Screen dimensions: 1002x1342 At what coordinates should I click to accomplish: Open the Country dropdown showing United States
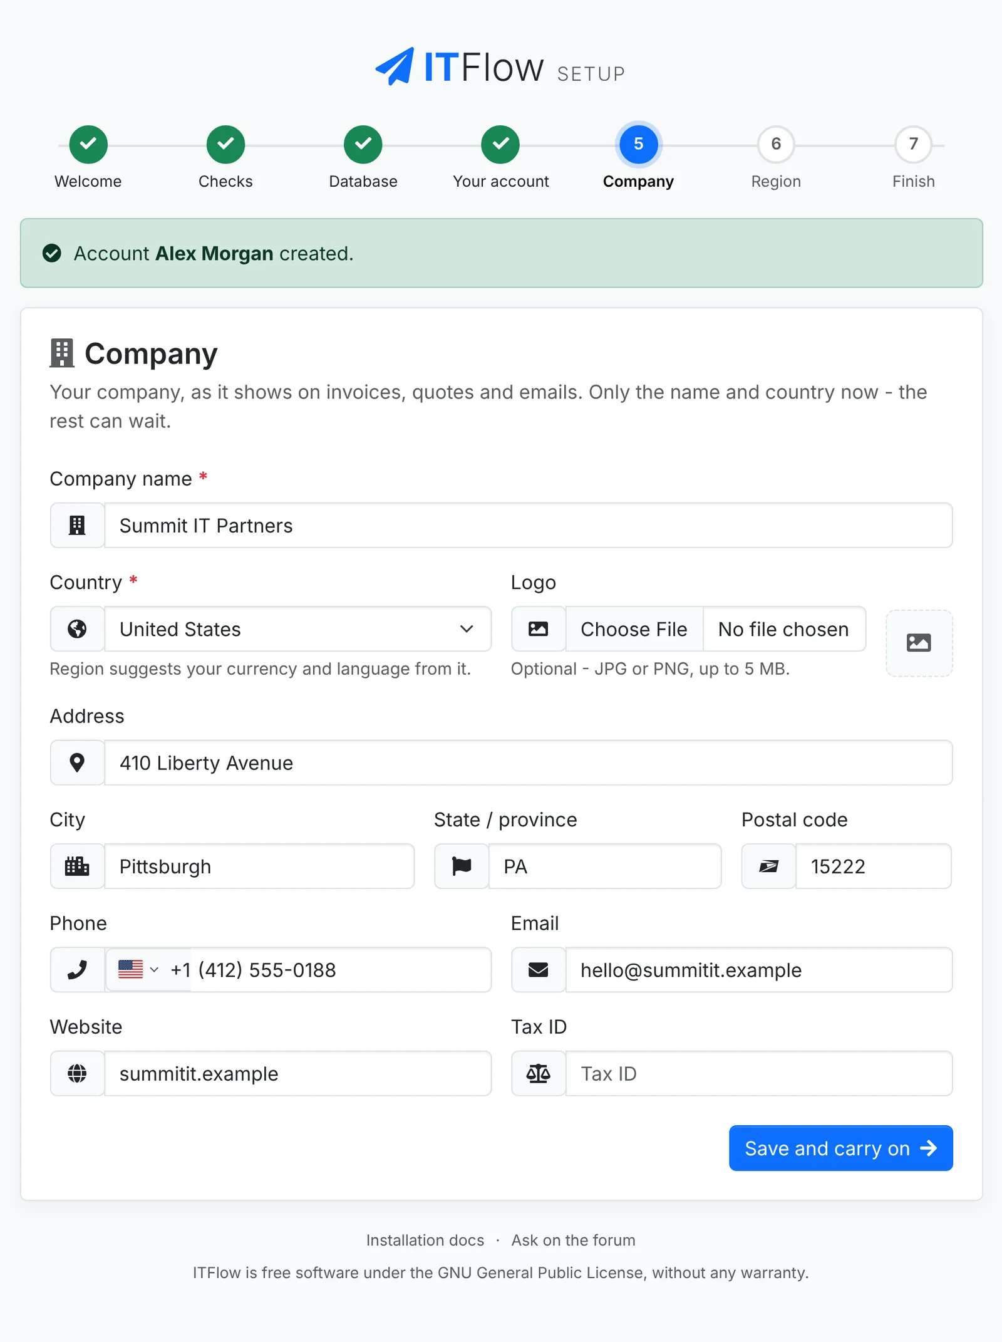297,629
